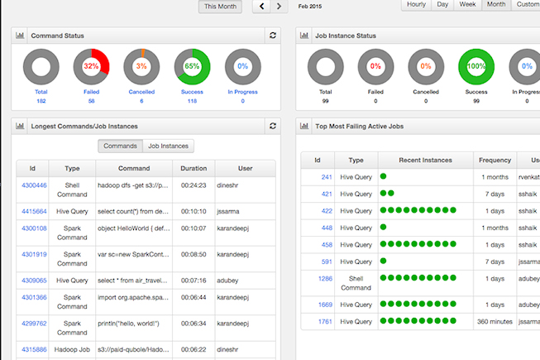Open Hive Query command 4415664
The image size is (540, 360).
tap(34, 211)
